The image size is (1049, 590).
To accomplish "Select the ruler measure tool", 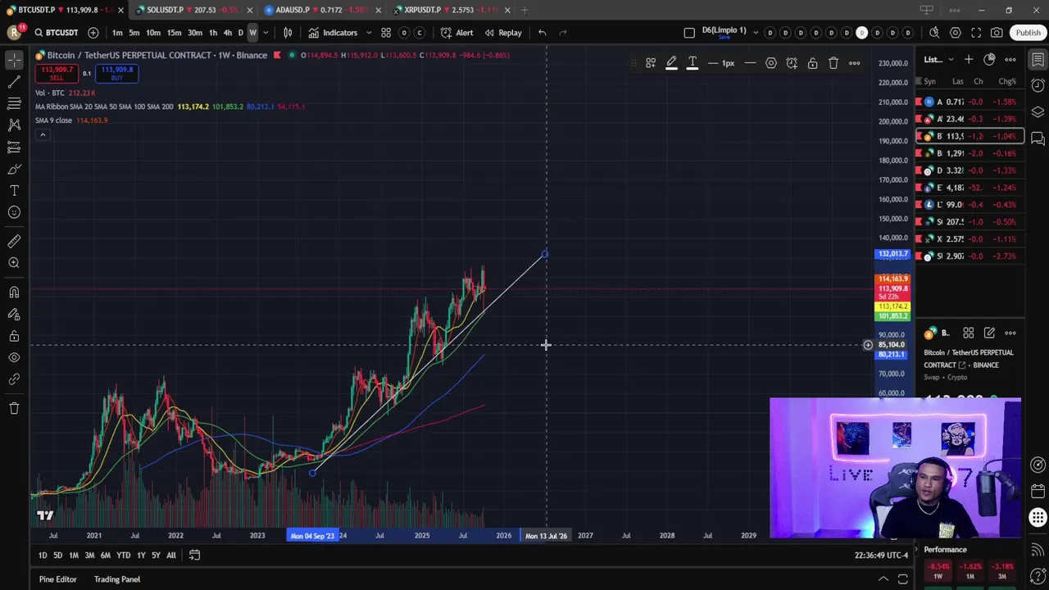I will [x=14, y=242].
